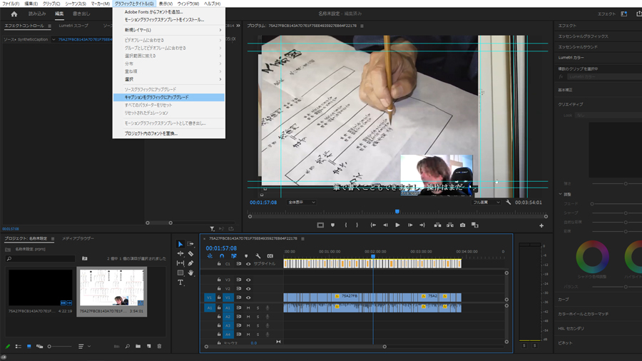Open the ファイル(F) menu
The height and width of the screenshot is (361, 642).
coord(11,4)
